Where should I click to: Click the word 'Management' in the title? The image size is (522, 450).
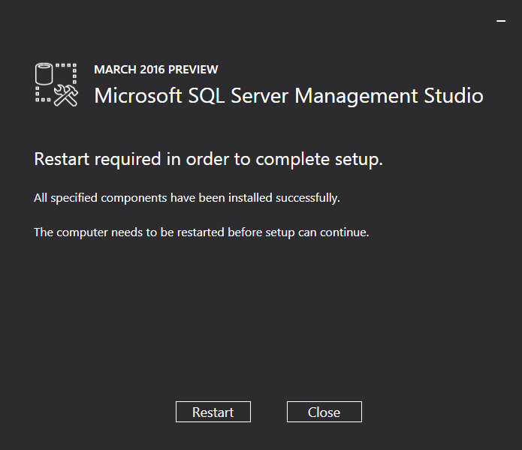(356, 96)
